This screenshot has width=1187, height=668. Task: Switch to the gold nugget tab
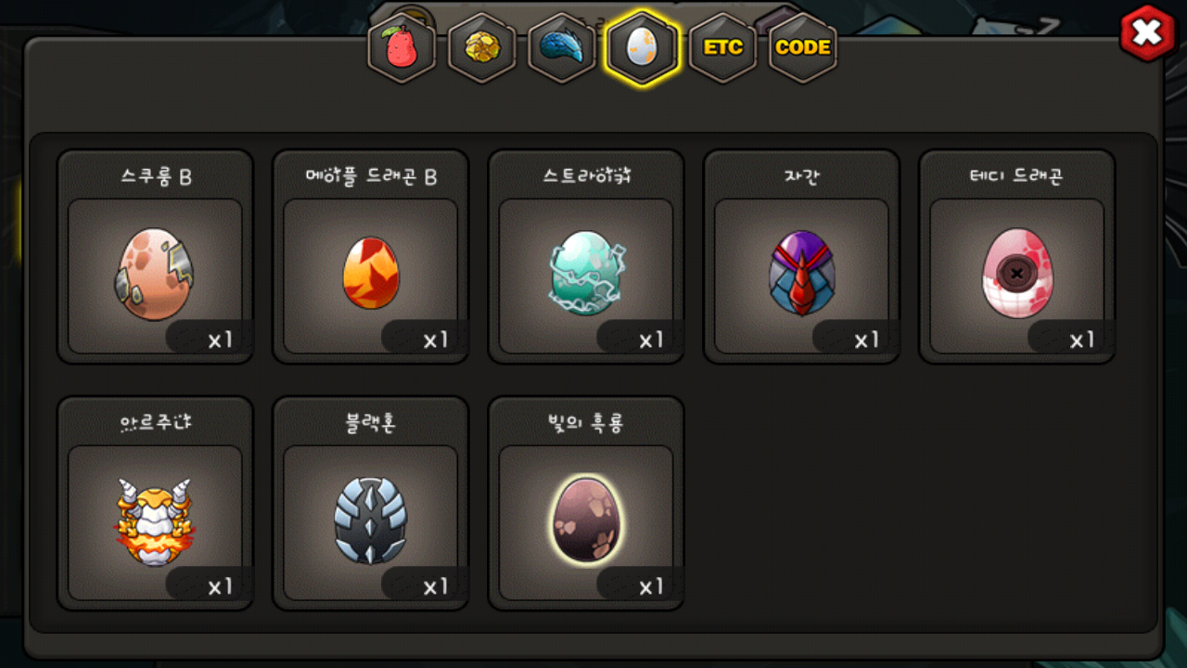pyautogui.click(x=482, y=47)
